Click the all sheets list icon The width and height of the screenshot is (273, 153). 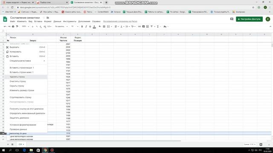pos(12,144)
